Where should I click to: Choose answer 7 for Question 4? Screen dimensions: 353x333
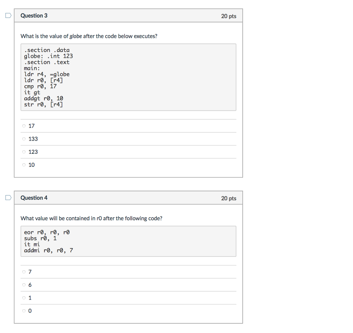(x=24, y=272)
